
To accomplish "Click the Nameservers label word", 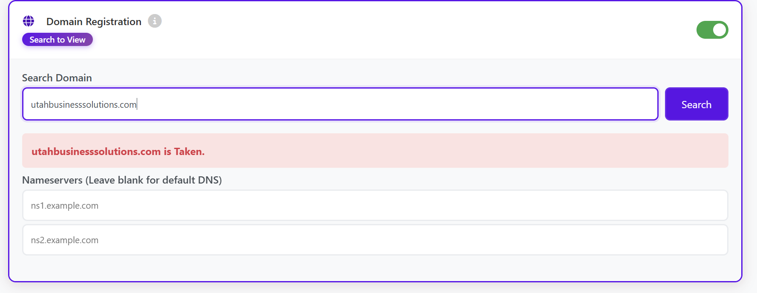I will (x=52, y=180).
